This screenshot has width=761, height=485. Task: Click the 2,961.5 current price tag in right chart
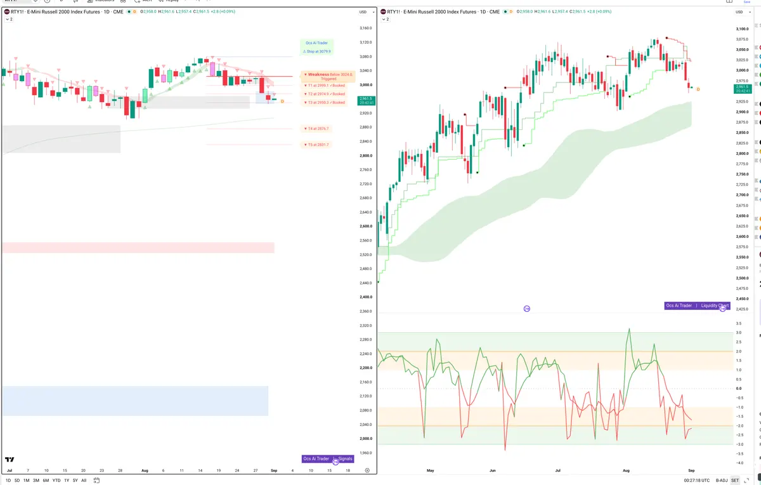click(743, 89)
